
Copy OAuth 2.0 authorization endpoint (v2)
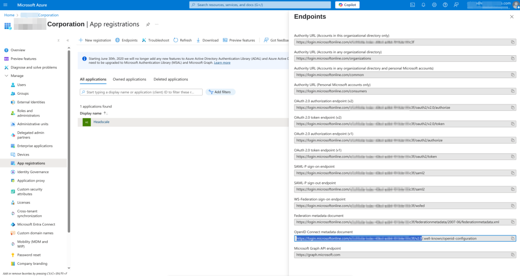(x=513, y=108)
